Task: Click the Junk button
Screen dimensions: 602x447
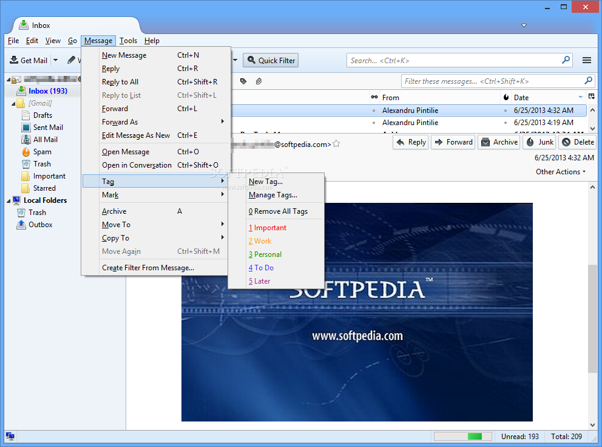Action: [x=539, y=142]
